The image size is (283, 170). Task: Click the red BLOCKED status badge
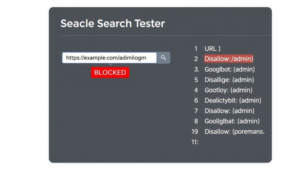pos(110,72)
